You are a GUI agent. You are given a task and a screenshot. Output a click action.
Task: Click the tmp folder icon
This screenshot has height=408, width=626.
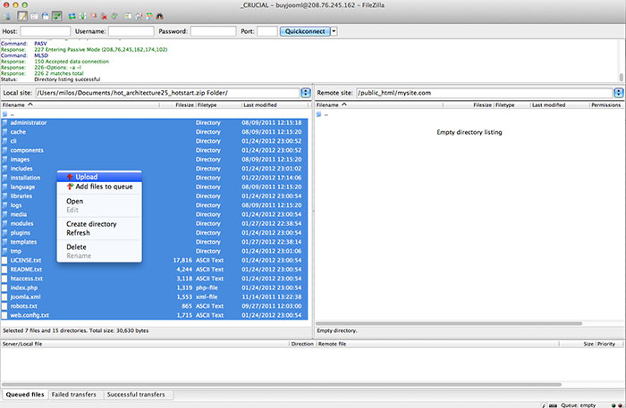(4, 251)
